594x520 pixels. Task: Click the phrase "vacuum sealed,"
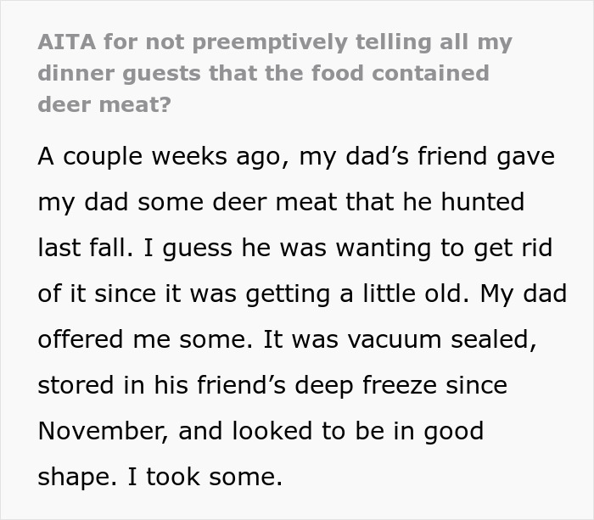pyautogui.click(x=442, y=339)
